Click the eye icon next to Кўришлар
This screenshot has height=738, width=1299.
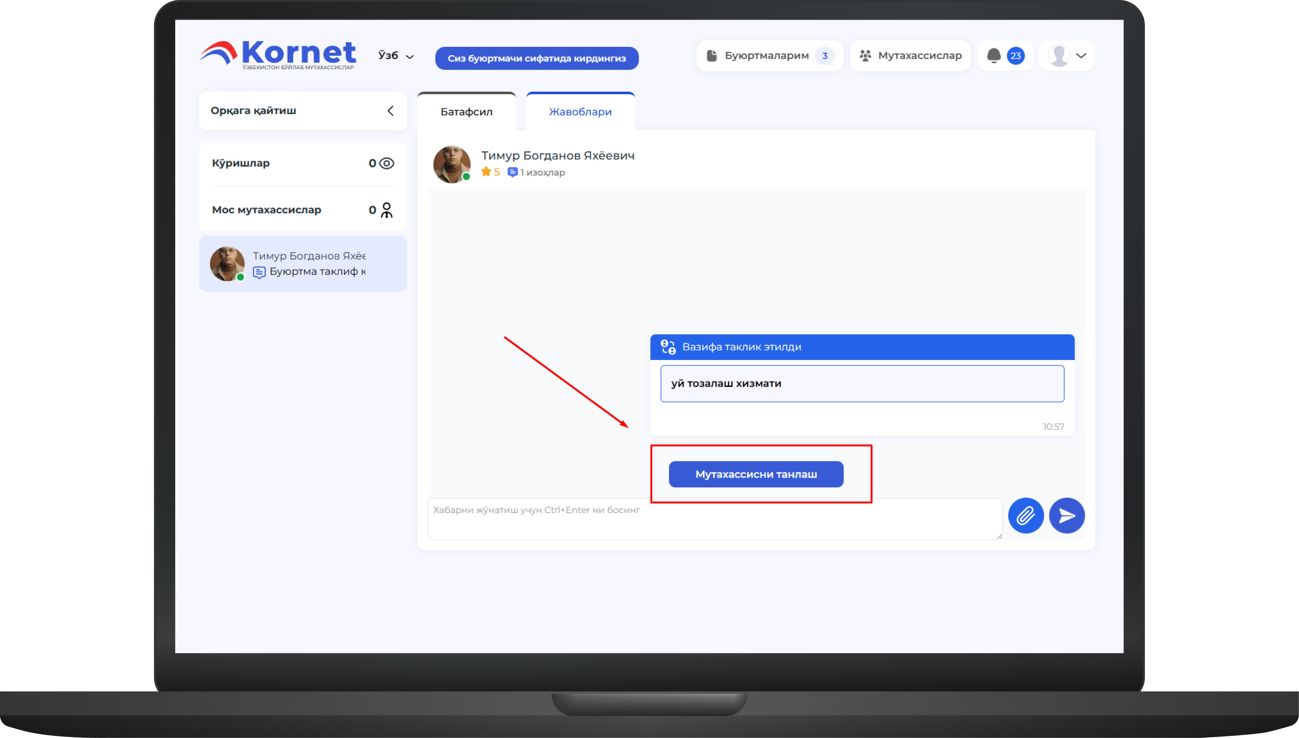pos(387,163)
